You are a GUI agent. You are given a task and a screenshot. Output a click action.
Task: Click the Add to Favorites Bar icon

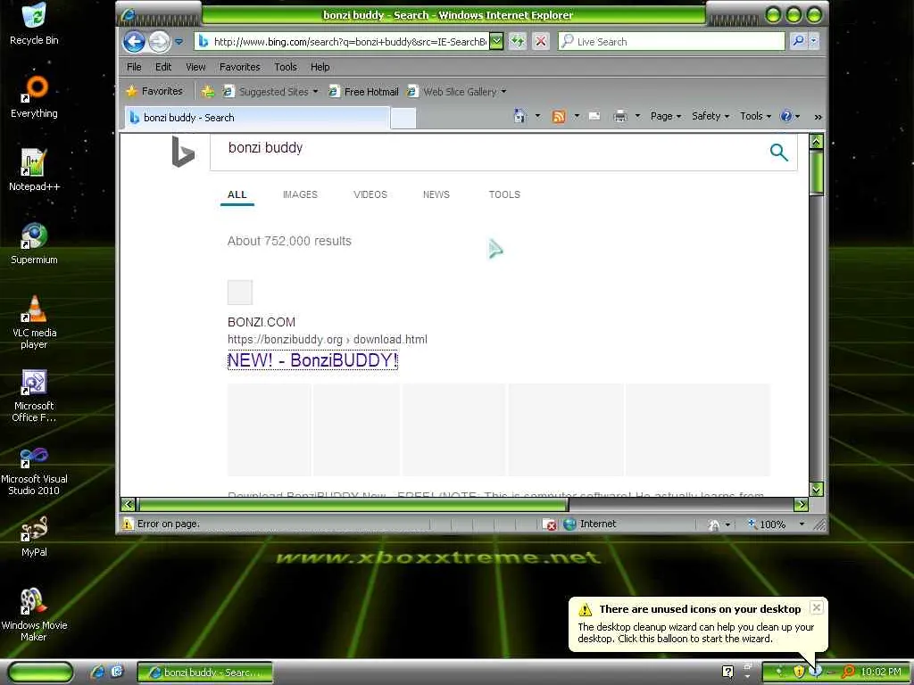coord(207,92)
